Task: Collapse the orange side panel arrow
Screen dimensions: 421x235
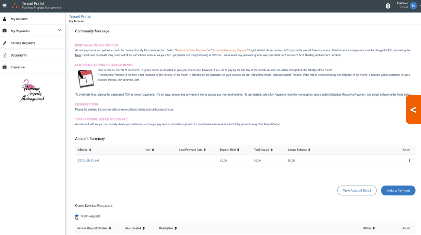Action: (x=414, y=109)
